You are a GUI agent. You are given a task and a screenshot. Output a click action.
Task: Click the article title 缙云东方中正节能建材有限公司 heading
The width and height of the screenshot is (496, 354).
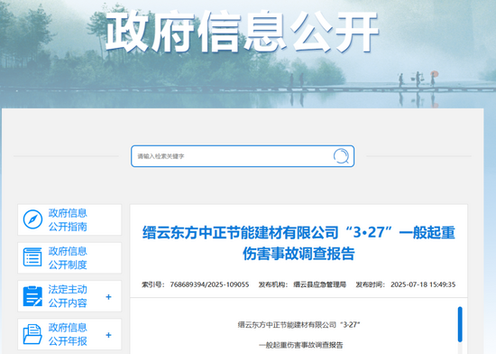coord(299,243)
